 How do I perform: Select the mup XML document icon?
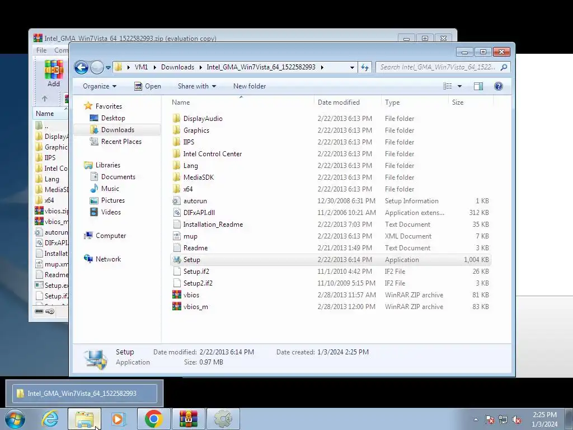[x=176, y=236]
